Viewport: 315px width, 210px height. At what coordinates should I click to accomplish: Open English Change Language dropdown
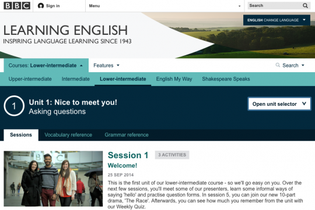[276, 20]
